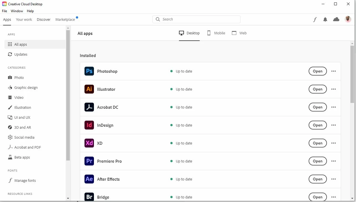Screen dimensions: 356x202
Task: Switch to the Discover tab
Action: (x=44, y=19)
